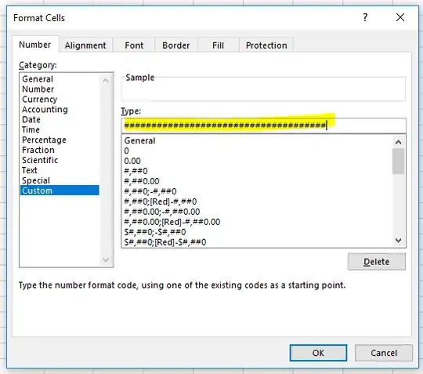Confirm with the OK button
Screen dimensions: 423x374
tap(318, 353)
